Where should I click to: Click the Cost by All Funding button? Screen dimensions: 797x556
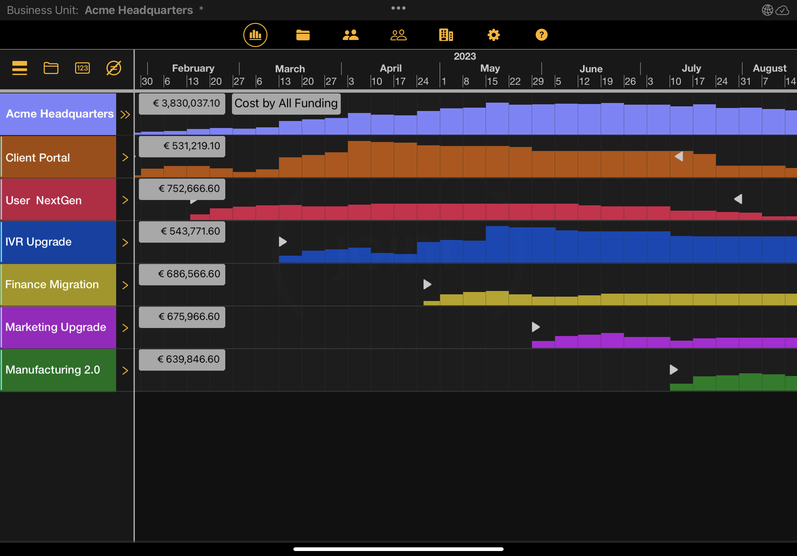pyautogui.click(x=286, y=103)
